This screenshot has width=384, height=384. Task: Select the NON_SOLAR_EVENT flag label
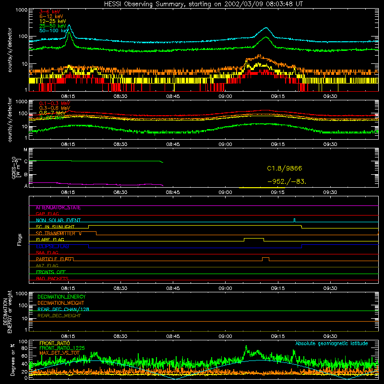58,220
